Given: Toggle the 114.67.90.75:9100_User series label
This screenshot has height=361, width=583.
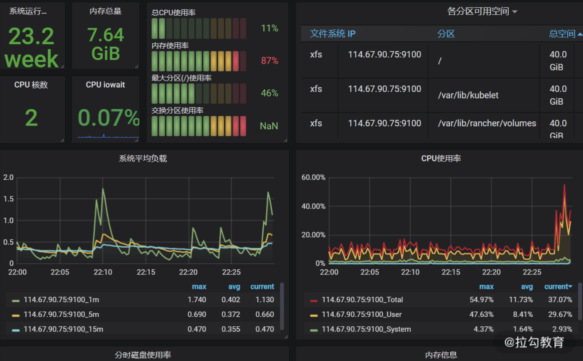Looking at the screenshot, I should (361, 315).
